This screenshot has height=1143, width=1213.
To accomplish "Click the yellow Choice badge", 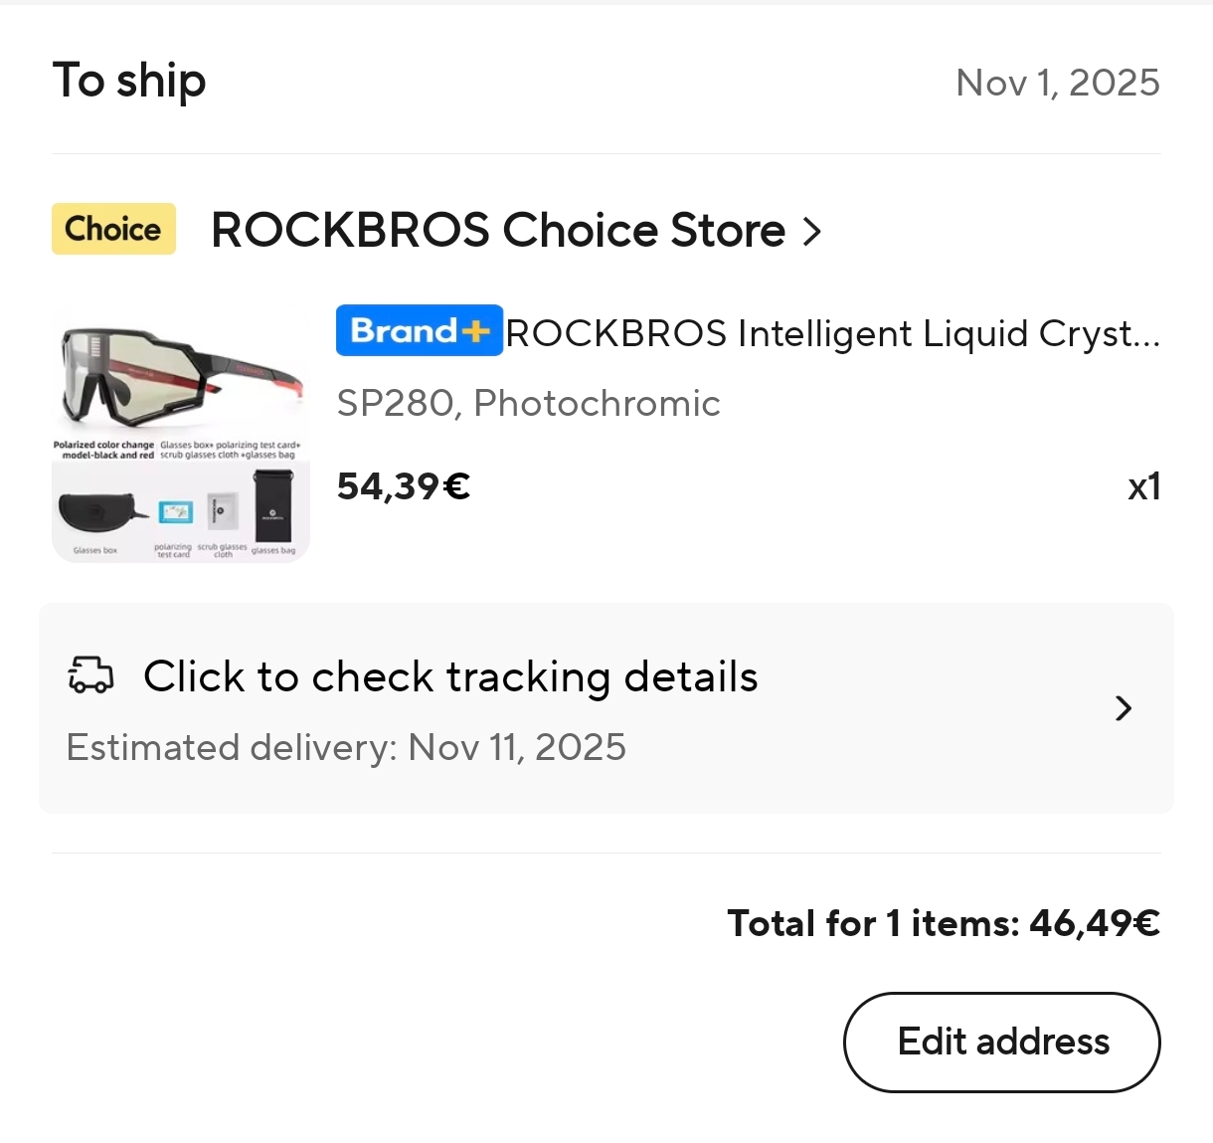I will pyautogui.click(x=113, y=229).
